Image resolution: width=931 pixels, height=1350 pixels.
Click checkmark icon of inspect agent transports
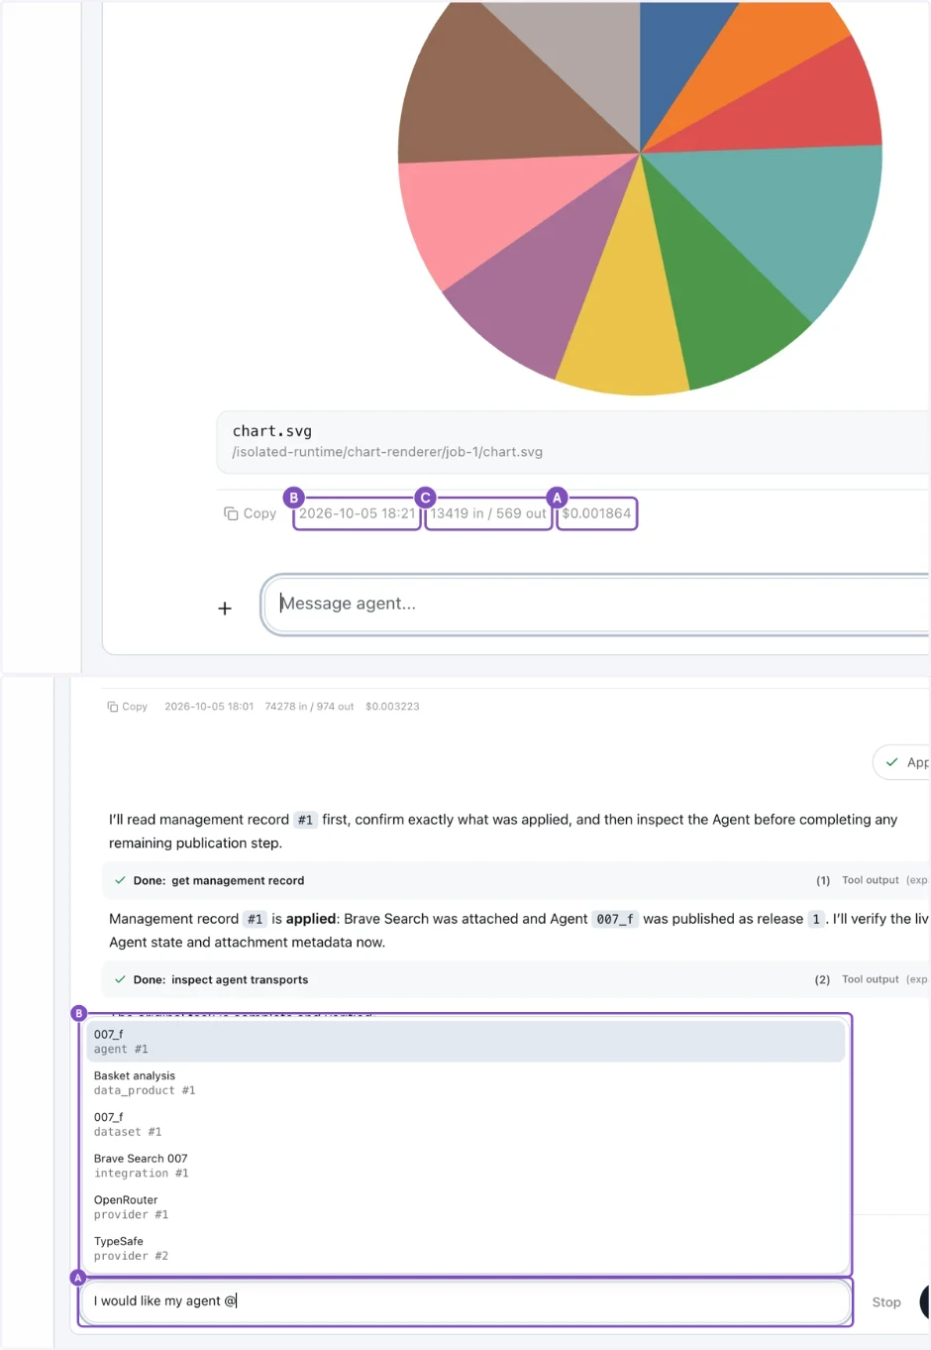point(120,979)
